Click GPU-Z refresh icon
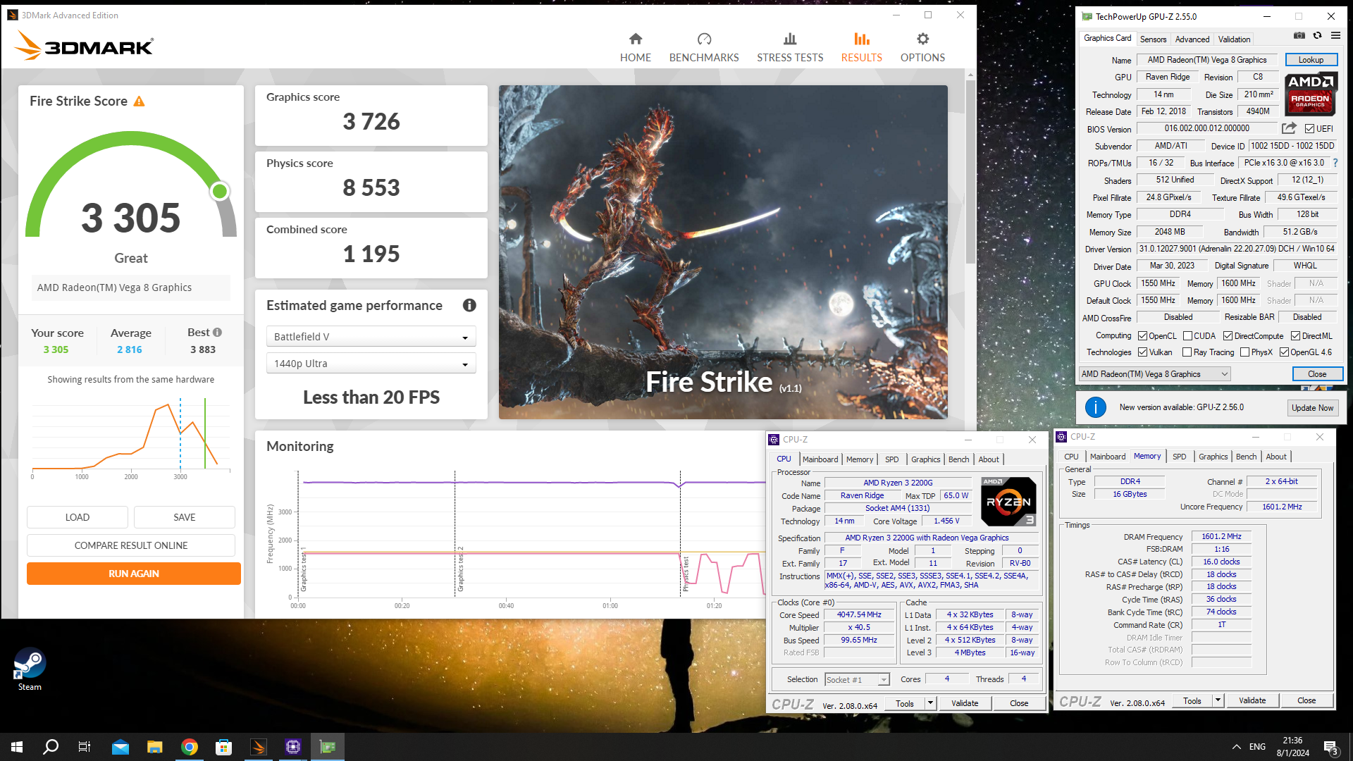1353x761 pixels. 1317,35
